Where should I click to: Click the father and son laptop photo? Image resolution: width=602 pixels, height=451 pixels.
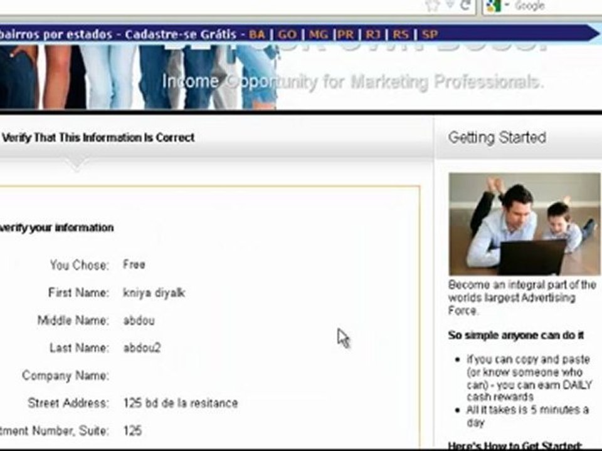click(524, 224)
